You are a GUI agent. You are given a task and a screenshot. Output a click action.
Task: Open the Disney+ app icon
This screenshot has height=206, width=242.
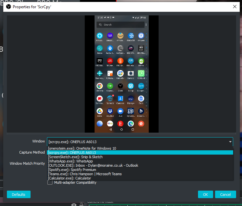[131, 99]
